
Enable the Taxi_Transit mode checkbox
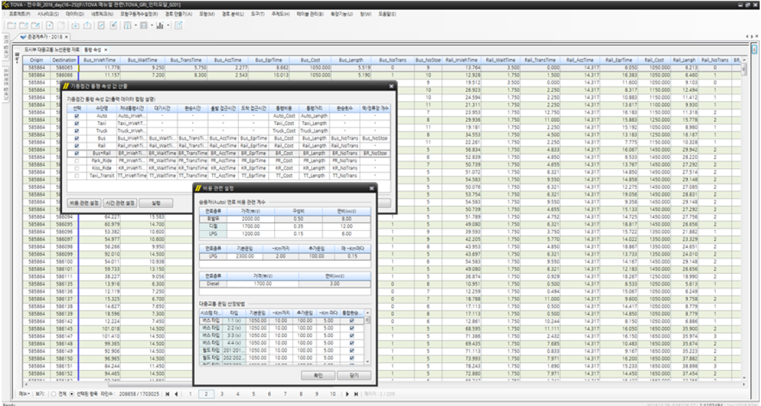76,176
